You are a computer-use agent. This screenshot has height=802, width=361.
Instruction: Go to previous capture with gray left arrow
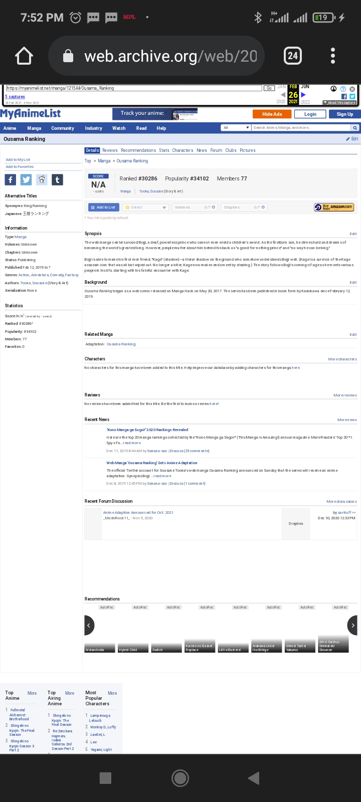pos(283,95)
